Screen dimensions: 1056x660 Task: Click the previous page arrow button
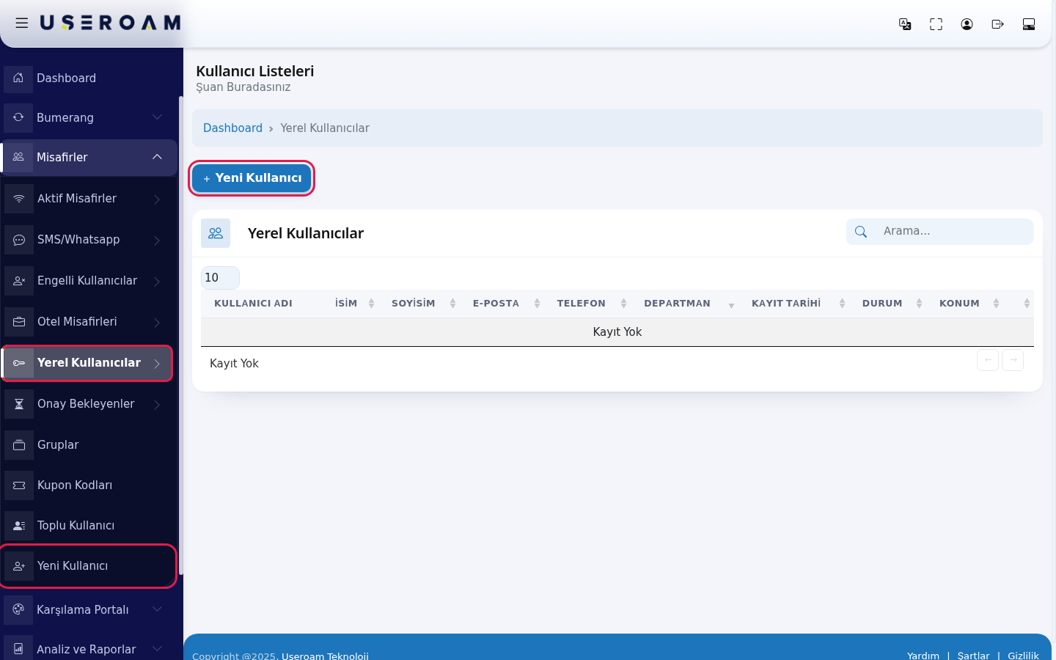[988, 360]
